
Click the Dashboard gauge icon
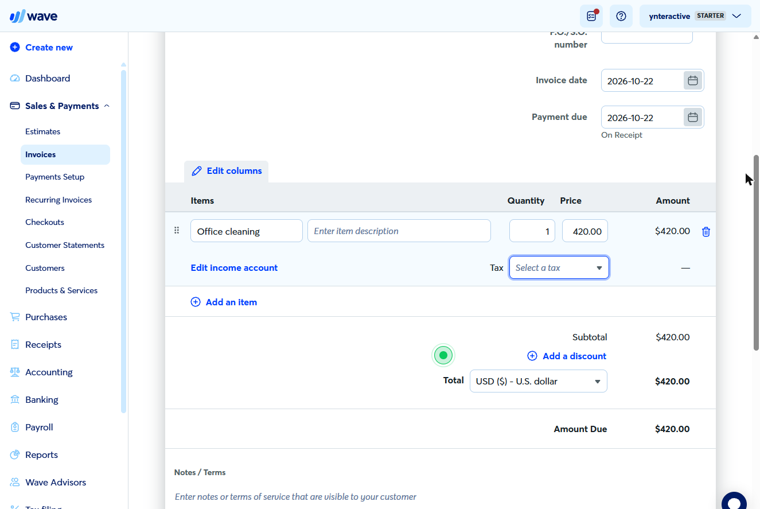coord(15,79)
